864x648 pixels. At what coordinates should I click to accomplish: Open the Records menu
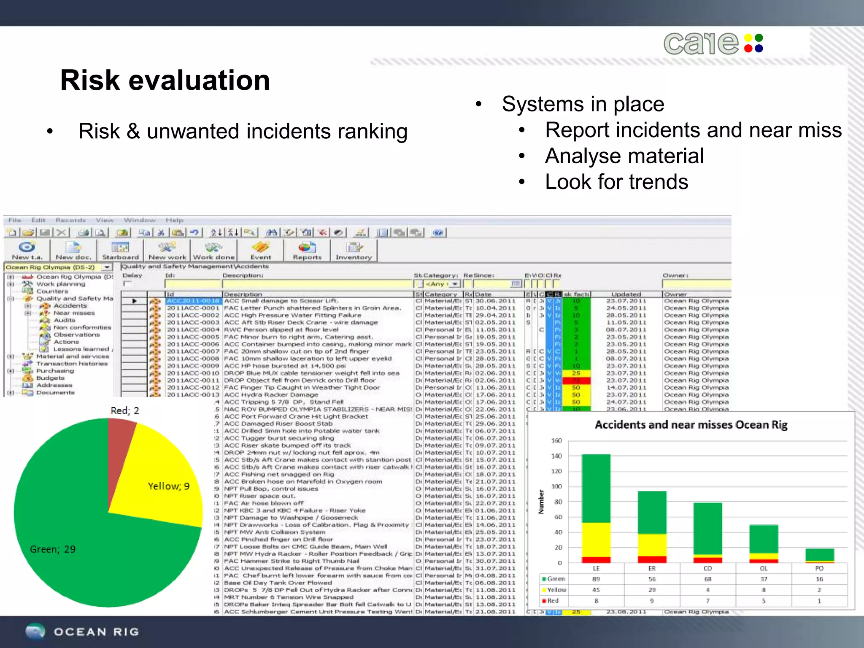pyautogui.click(x=70, y=220)
